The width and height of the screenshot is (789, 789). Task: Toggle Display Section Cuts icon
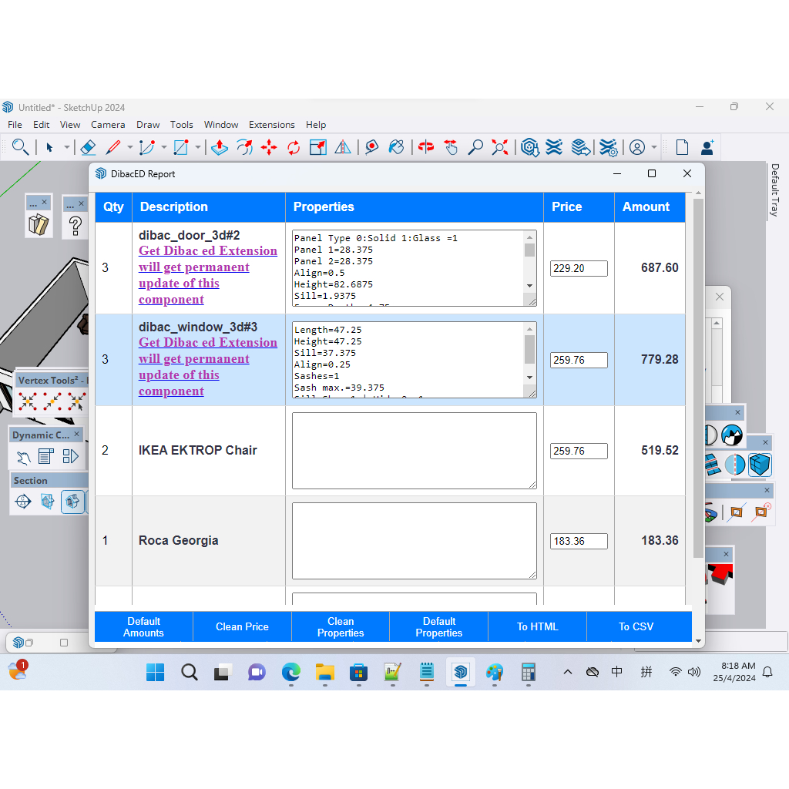pos(72,501)
